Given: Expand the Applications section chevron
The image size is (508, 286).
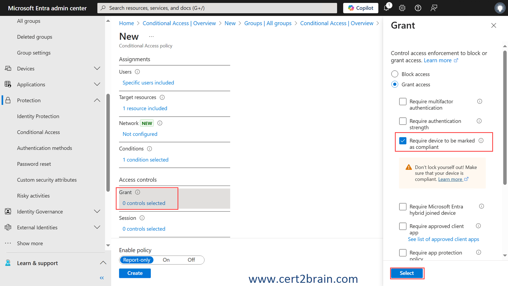Looking at the screenshot, I should click(x=97, y=84).
